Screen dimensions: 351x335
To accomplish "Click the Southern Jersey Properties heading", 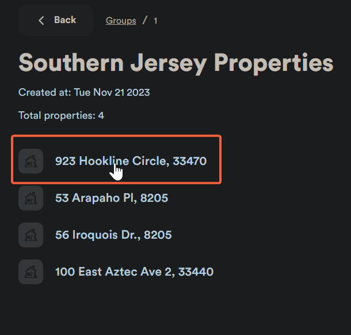I will pyautogui.click(x=175, y=63).
